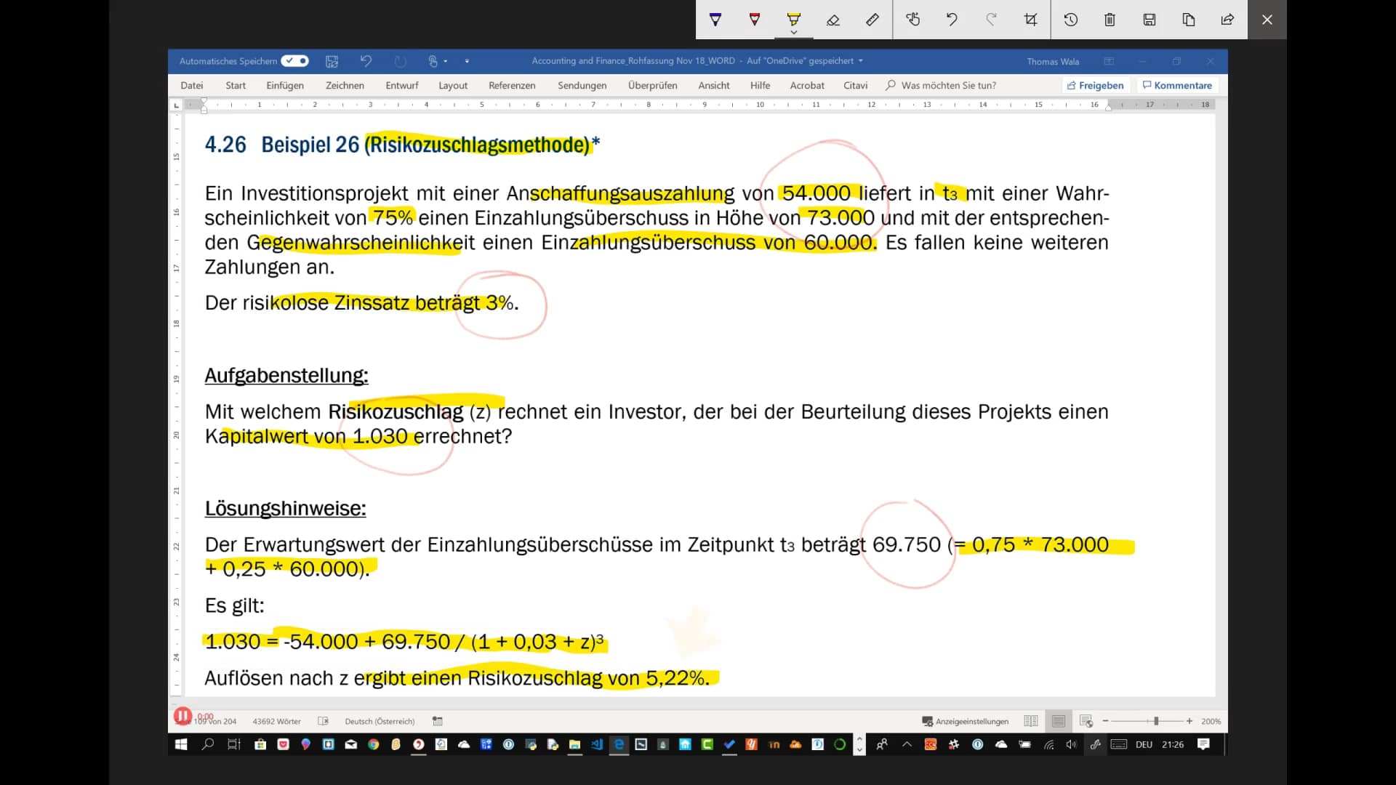The image size is (1396, 785).
Task: Switch to the Start tab
Action: (236, 85)
